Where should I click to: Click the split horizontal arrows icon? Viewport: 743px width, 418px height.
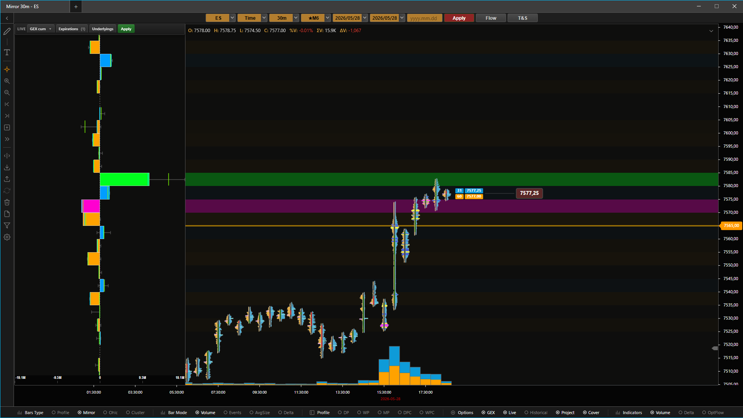[x=7, y=156]
